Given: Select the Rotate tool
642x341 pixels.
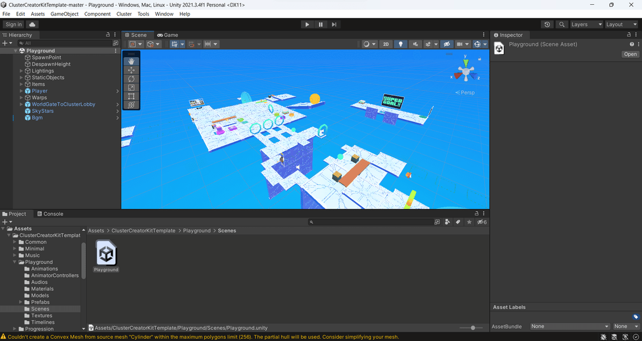Looking at the screenshot, I should point(132,79).
